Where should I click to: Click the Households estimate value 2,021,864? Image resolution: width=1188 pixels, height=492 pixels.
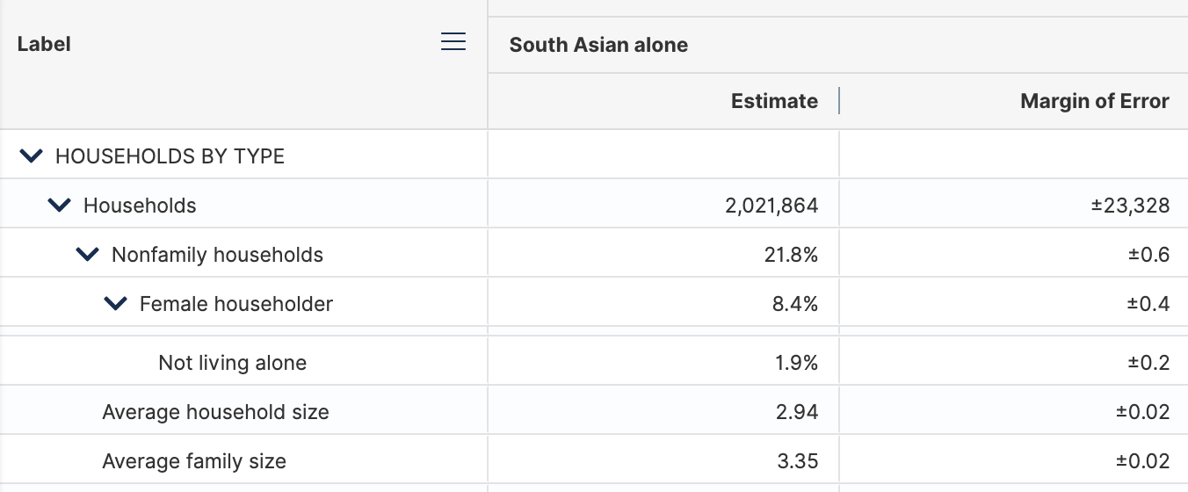[x=771, y=206]
